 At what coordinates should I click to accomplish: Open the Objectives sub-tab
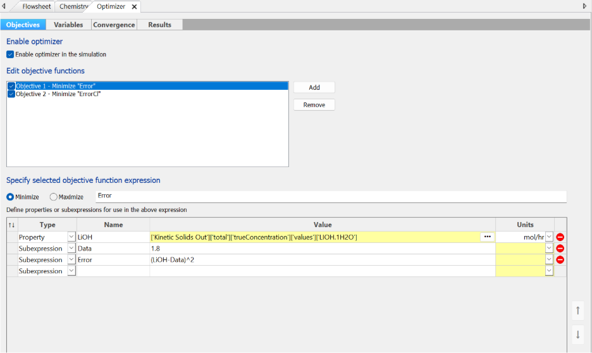click(23, 25)
